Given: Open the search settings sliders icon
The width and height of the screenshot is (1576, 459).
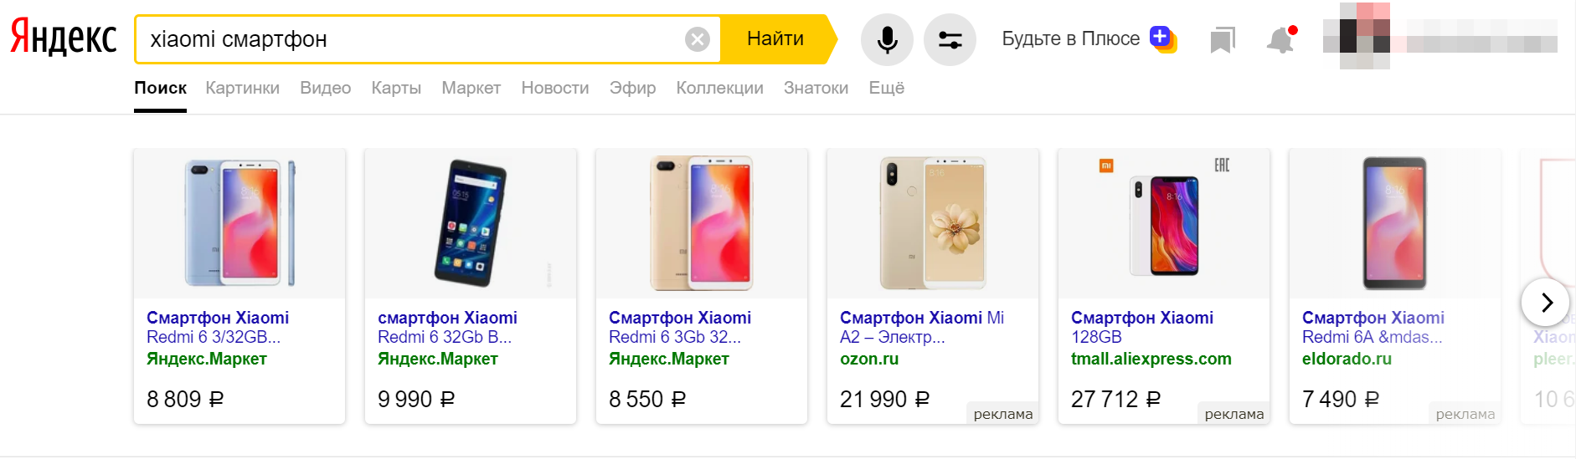Looking at the screenshot, I should pyautogui.click(x=950, y=39).
